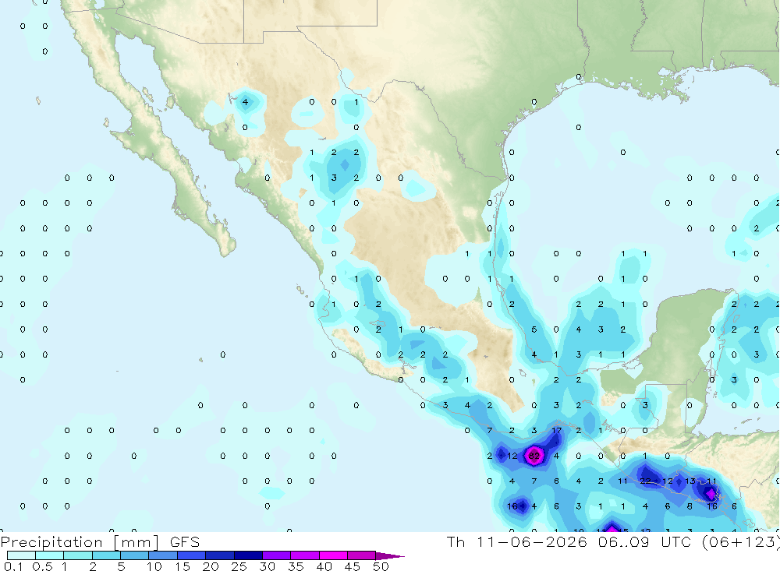This screenshot has height=571, width=780.
Task: Click the '25' legend scale label
Action: click(x=239, y=566)
